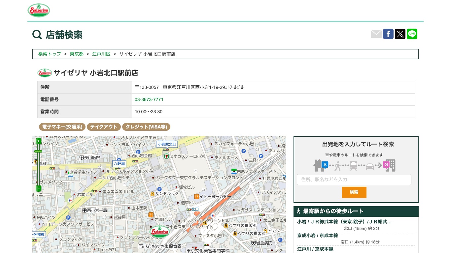Click the ホテルエース label on the map
Image resolution: width=451 pixels, height=253 pixels.
coord(226,157)
